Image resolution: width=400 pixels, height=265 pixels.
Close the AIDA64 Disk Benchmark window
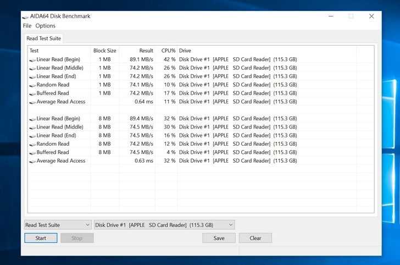click(x=371, y=16)
